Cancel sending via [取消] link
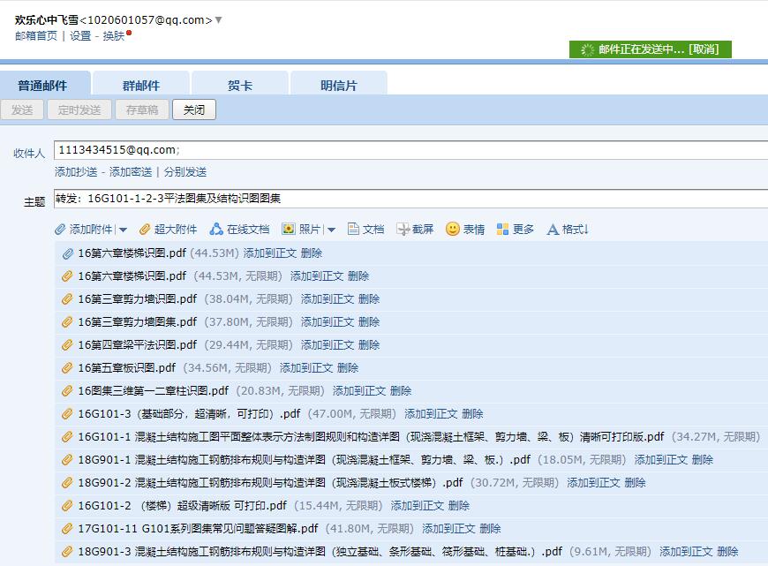This screenshot has height=566, width=768. tap(704, 49)
